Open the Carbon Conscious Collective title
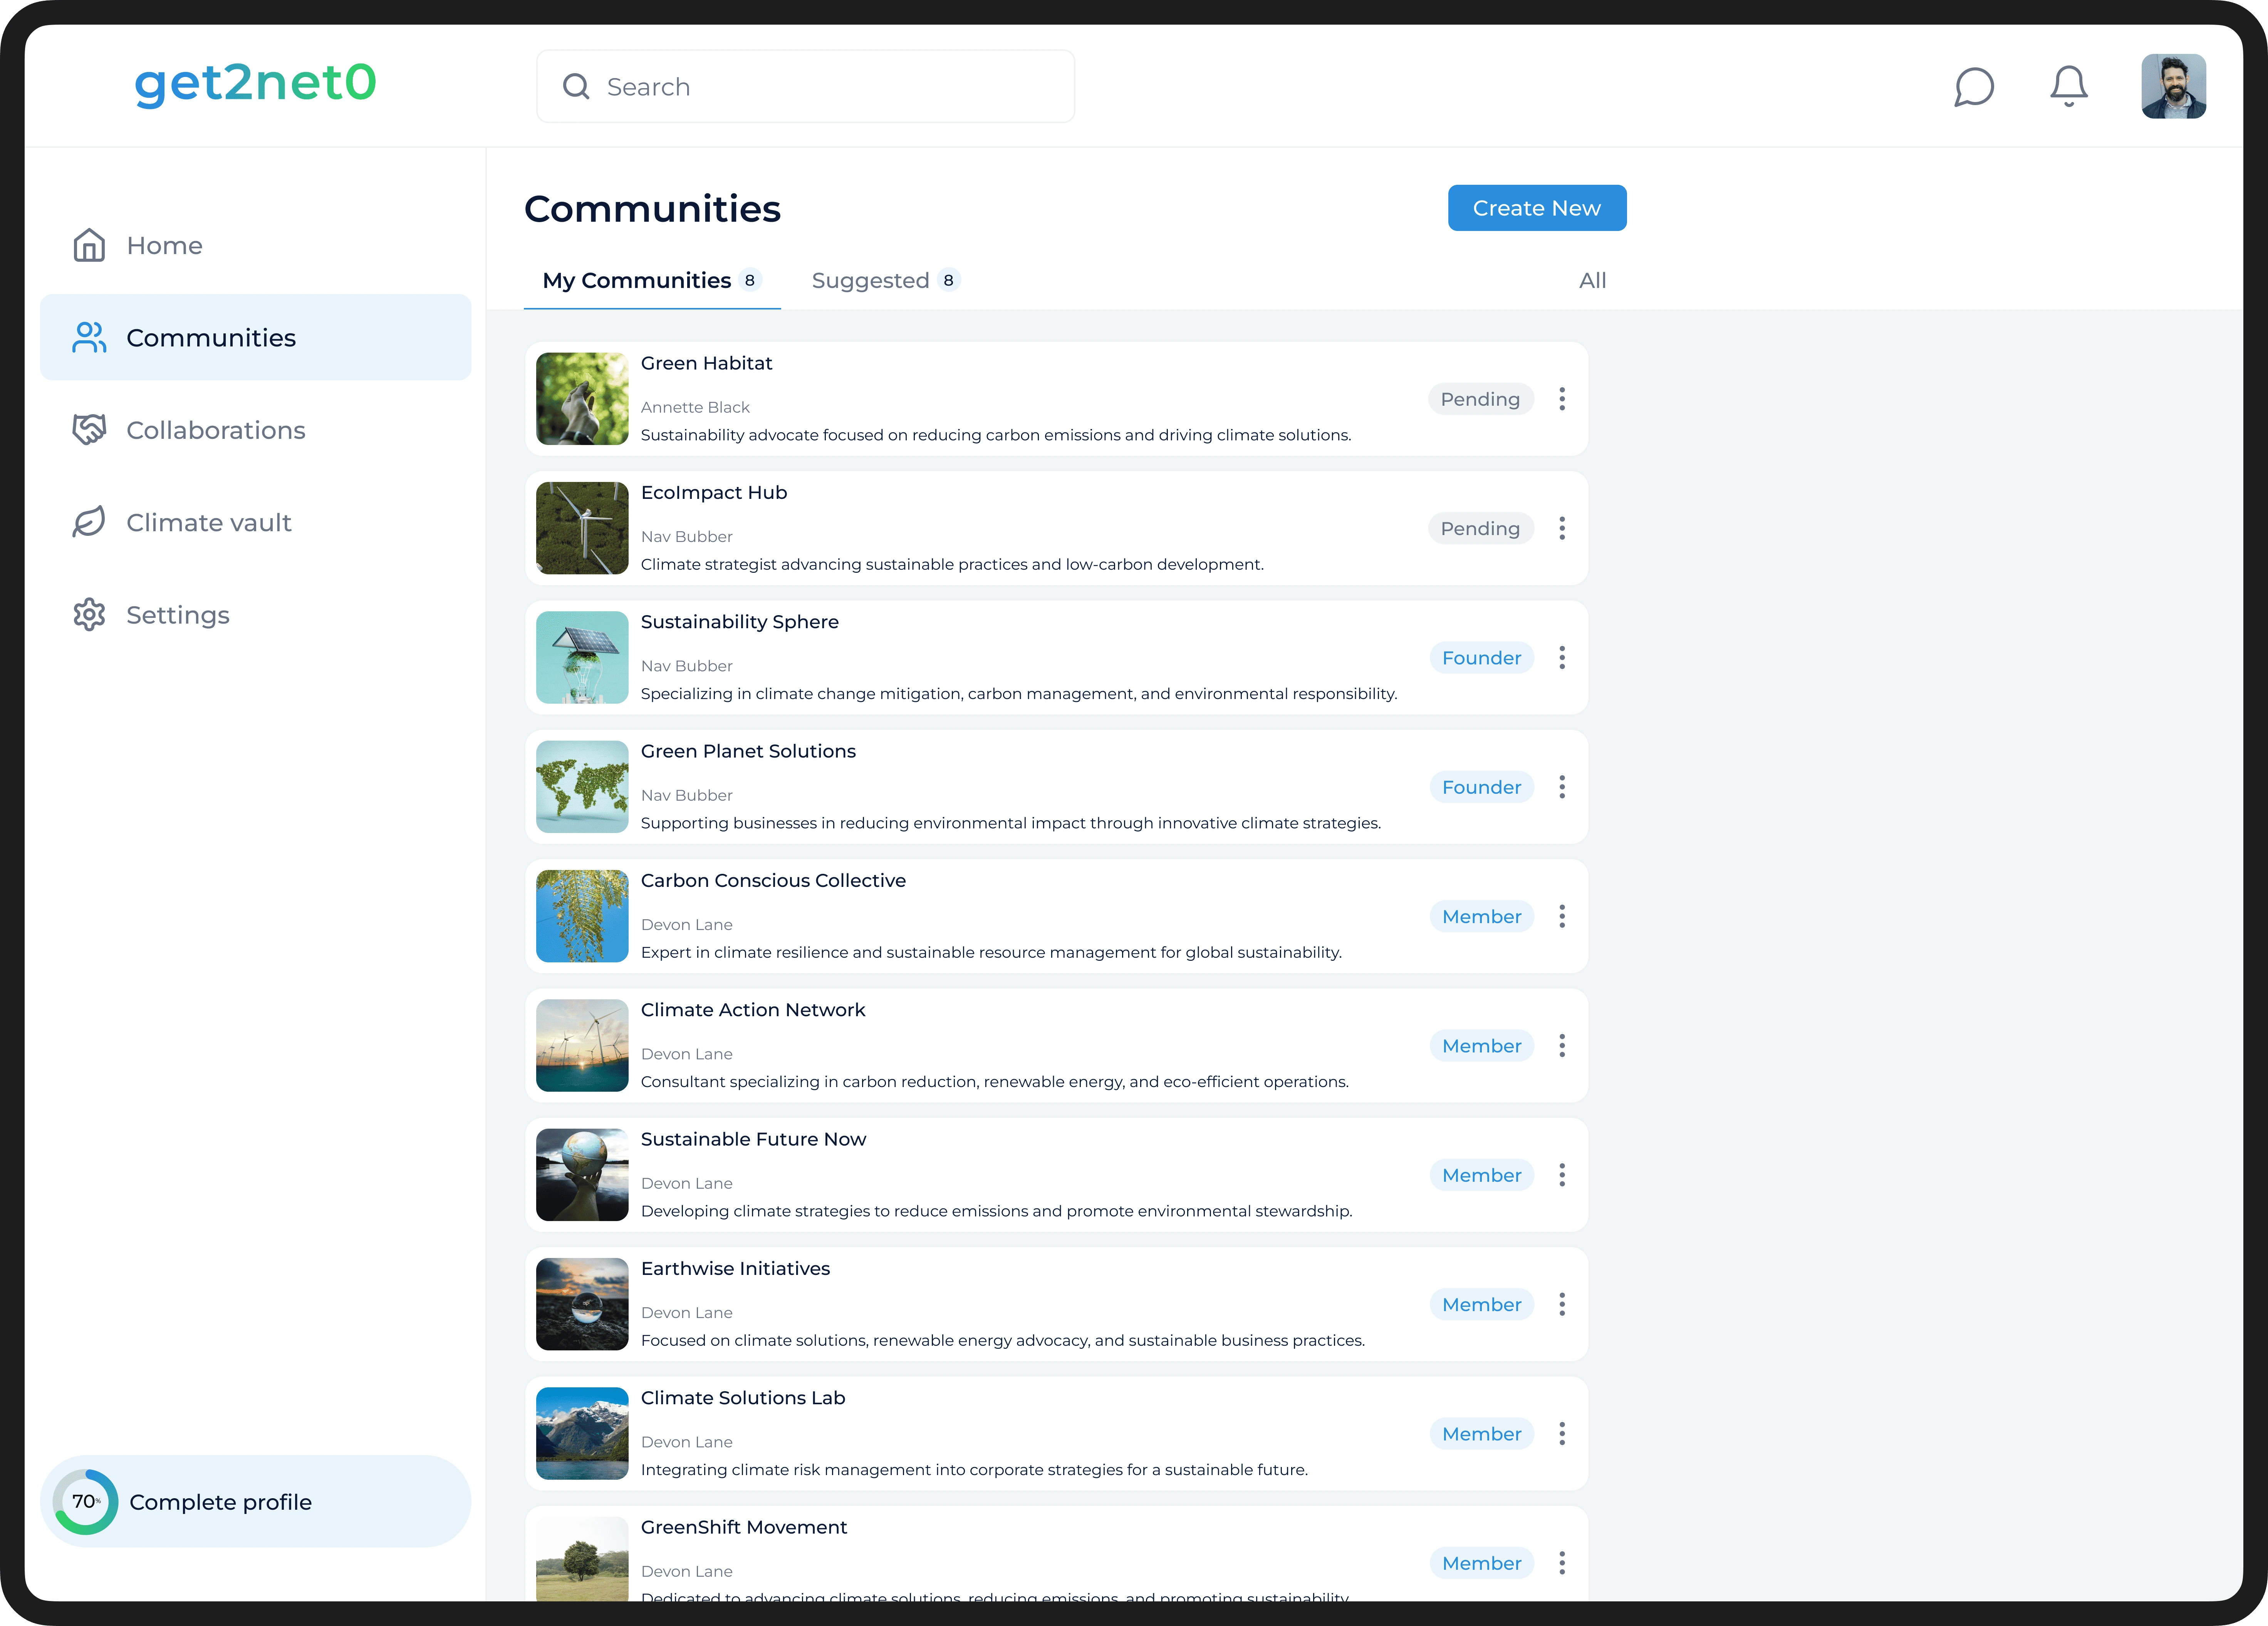 tap(773, 880)
